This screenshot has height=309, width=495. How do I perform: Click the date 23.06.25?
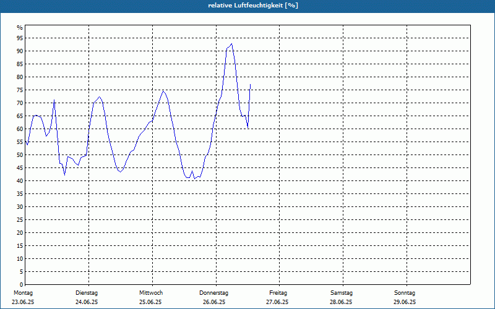[x=23, y=302]
